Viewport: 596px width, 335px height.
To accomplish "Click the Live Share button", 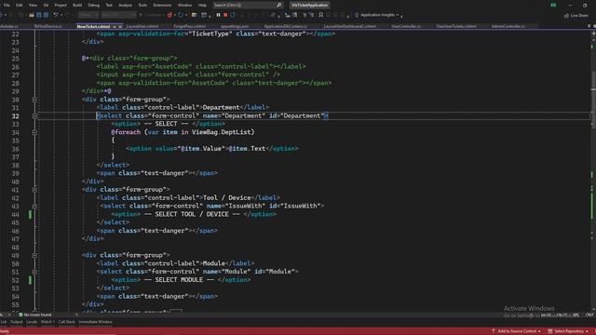I will tap(576, 16).
